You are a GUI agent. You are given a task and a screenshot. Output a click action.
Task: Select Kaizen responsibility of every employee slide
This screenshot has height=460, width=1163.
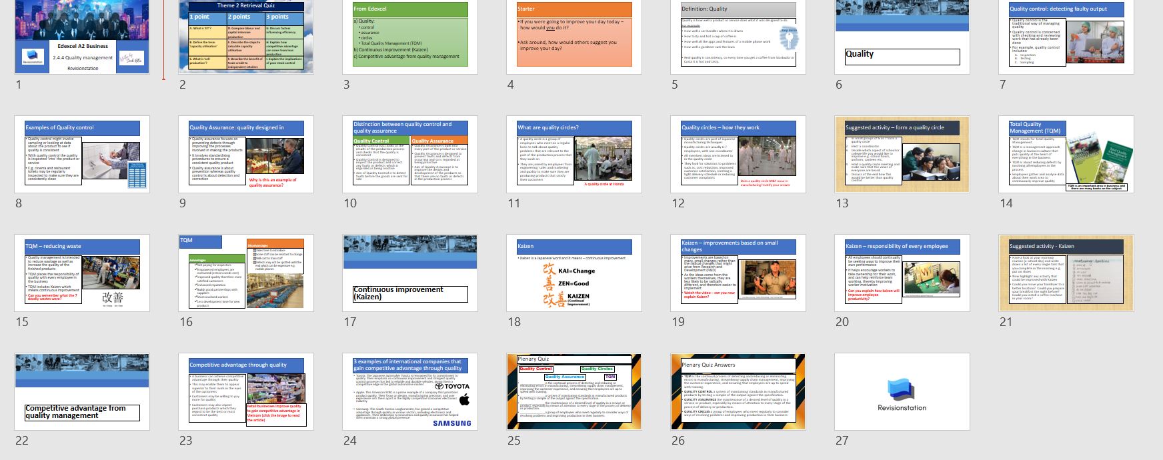(902, 273)
